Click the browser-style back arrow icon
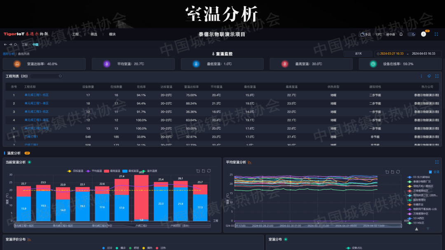Screen dimensions: 445x250 coord(6,44)
